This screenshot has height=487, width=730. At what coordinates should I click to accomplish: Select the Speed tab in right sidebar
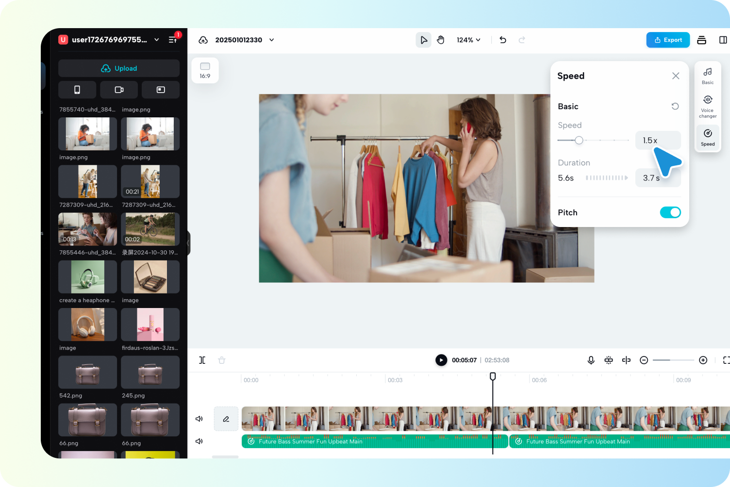[x=708, y=137]
